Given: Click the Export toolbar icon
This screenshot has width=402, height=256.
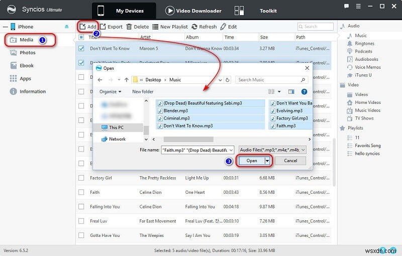Looking at the screenshot, I should [103, 27].
